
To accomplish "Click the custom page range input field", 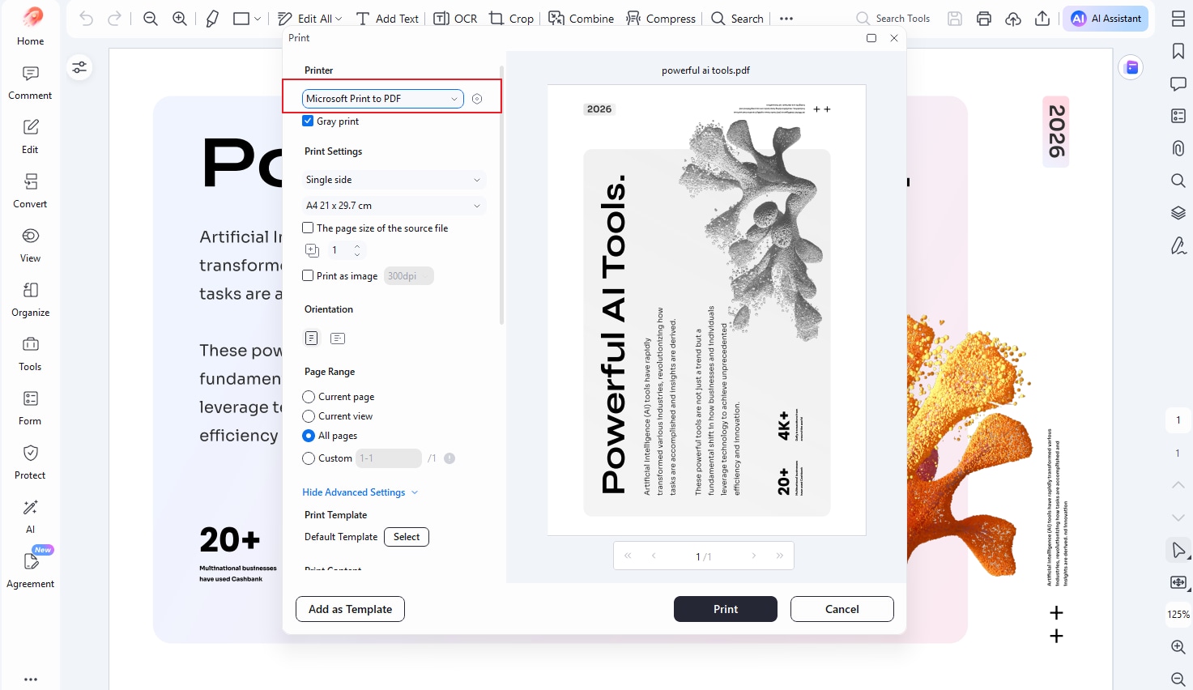I will [389, 458].
